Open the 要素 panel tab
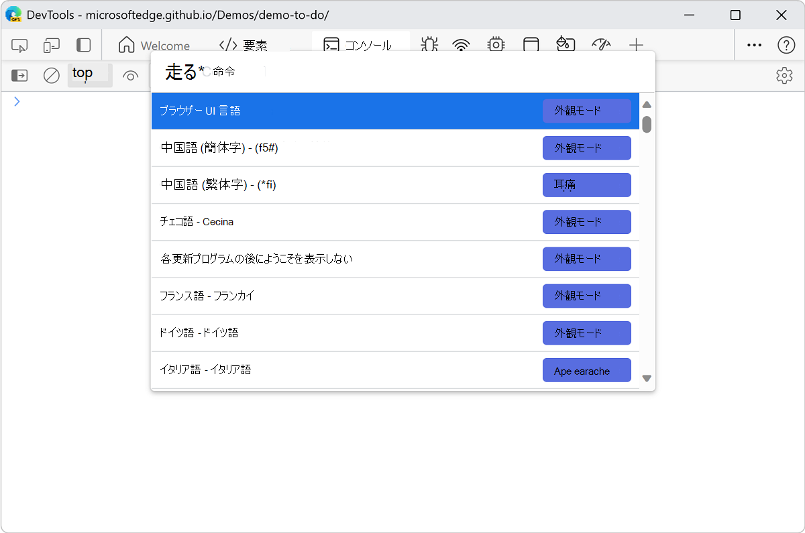 [x=244, y=45]
